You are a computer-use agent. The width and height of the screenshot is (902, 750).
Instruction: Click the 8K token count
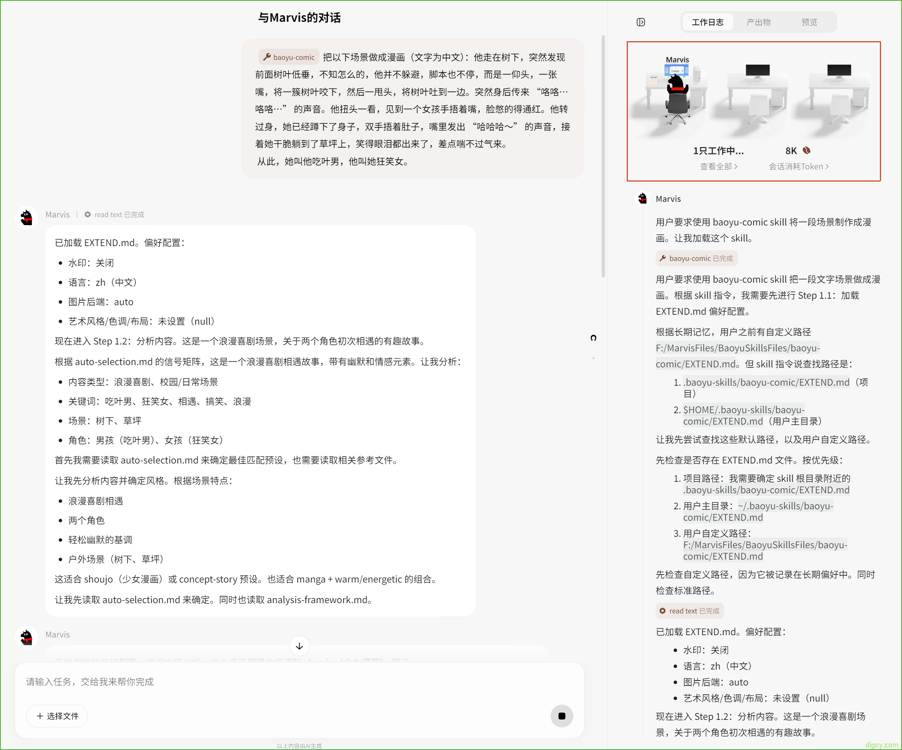click(791, 150)
